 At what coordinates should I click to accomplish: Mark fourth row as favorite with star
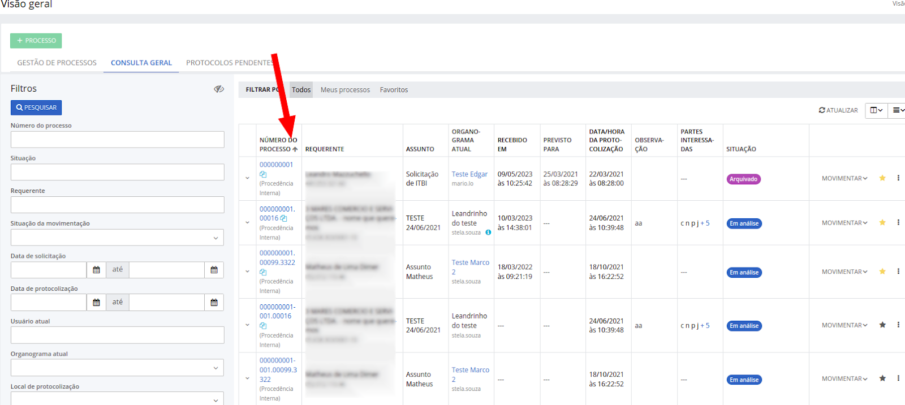882,325
